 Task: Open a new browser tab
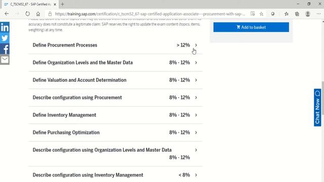click(62, 4)
